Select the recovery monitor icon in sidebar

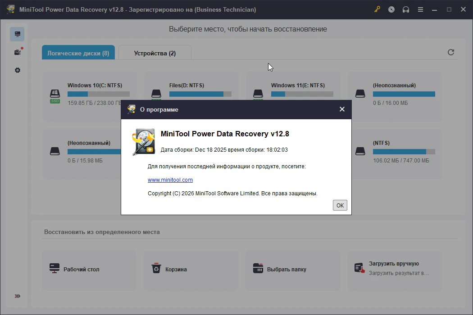(x=17, y=34)
